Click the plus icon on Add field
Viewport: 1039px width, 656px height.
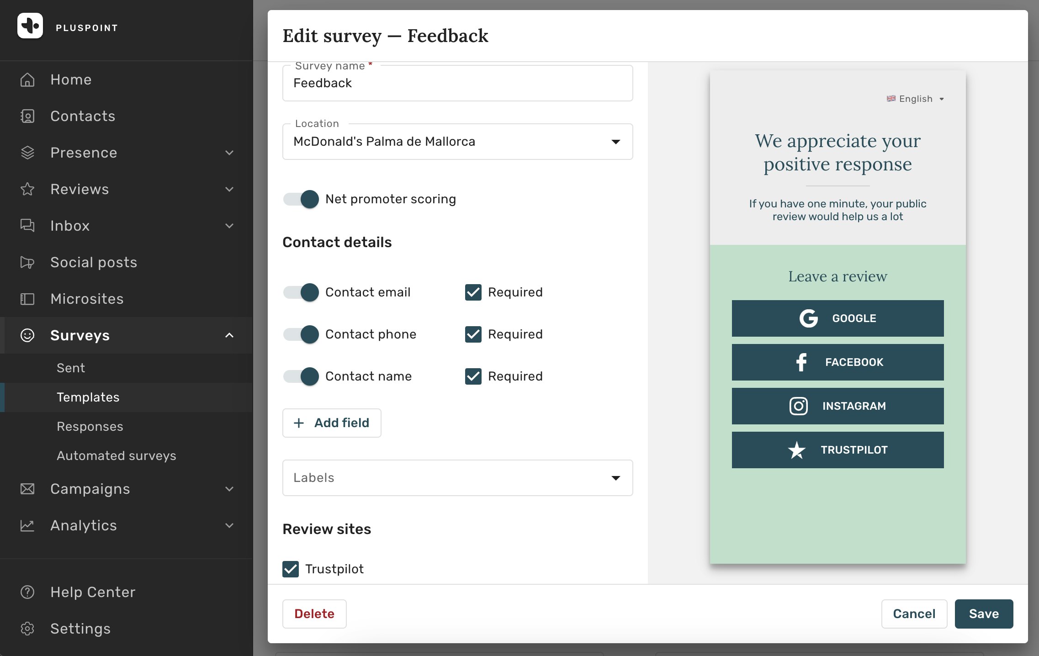(299, 423)
